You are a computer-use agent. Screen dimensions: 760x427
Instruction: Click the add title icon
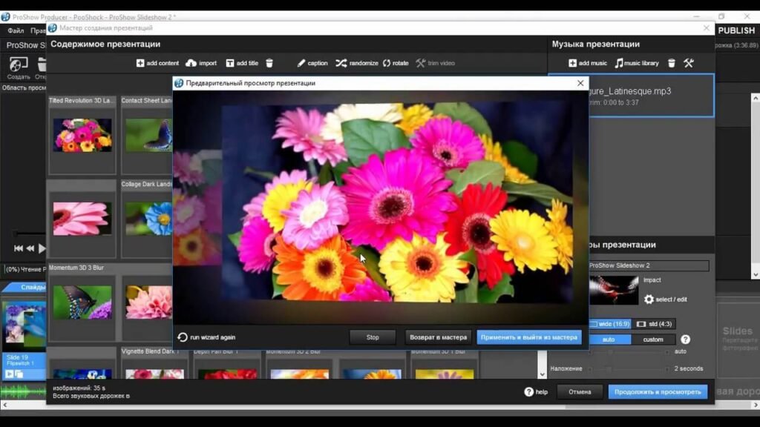230,63
